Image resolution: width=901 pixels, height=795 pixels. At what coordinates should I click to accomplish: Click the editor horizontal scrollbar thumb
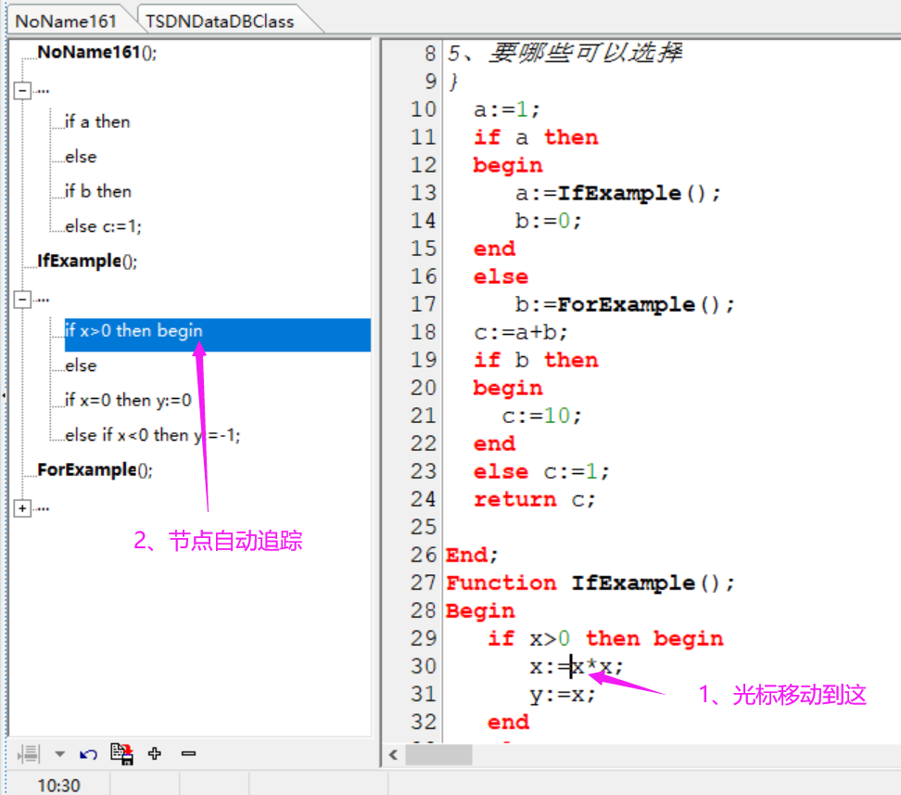tap(438, 755)
